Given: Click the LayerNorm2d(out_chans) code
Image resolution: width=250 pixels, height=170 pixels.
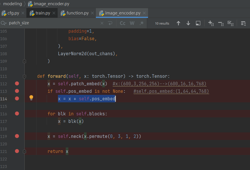Looking at the screenshot, I should click(88, 54).
